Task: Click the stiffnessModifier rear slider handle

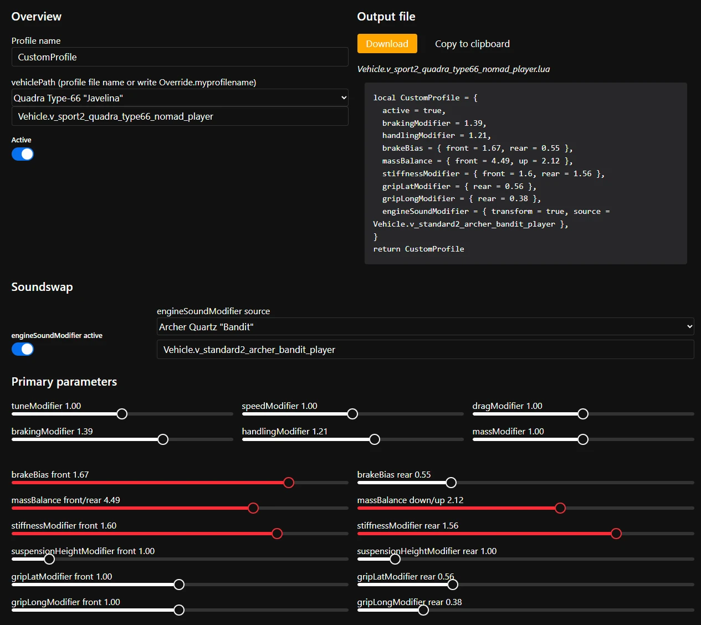Action: point(616,534)
